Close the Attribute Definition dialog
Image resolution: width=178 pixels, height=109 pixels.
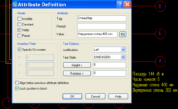(x=127, y=4)
